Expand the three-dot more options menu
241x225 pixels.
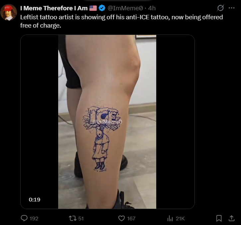(231, 8)
